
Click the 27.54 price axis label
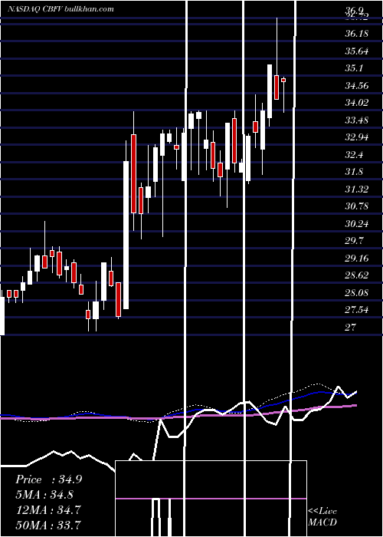click(357, 310)
